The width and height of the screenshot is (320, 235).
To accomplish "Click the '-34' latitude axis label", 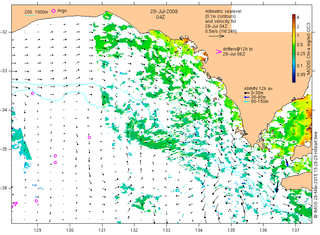I will click(x=4, y=110).
